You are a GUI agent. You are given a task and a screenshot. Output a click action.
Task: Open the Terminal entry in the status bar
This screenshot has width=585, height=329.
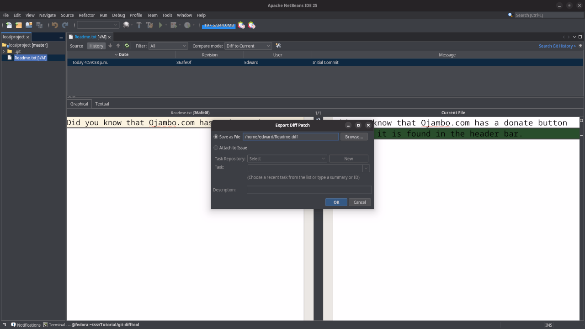click(91, 325)
